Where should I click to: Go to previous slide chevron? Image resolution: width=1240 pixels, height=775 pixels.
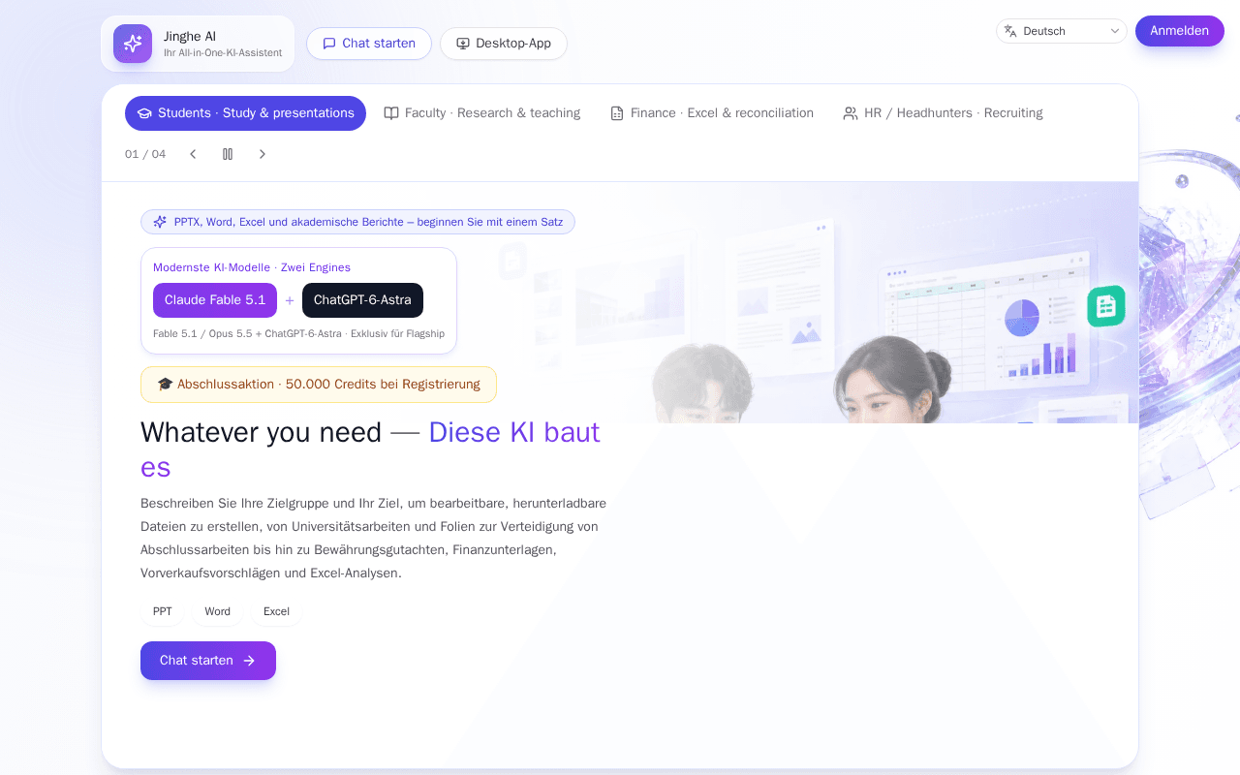[x=193, y=154]
